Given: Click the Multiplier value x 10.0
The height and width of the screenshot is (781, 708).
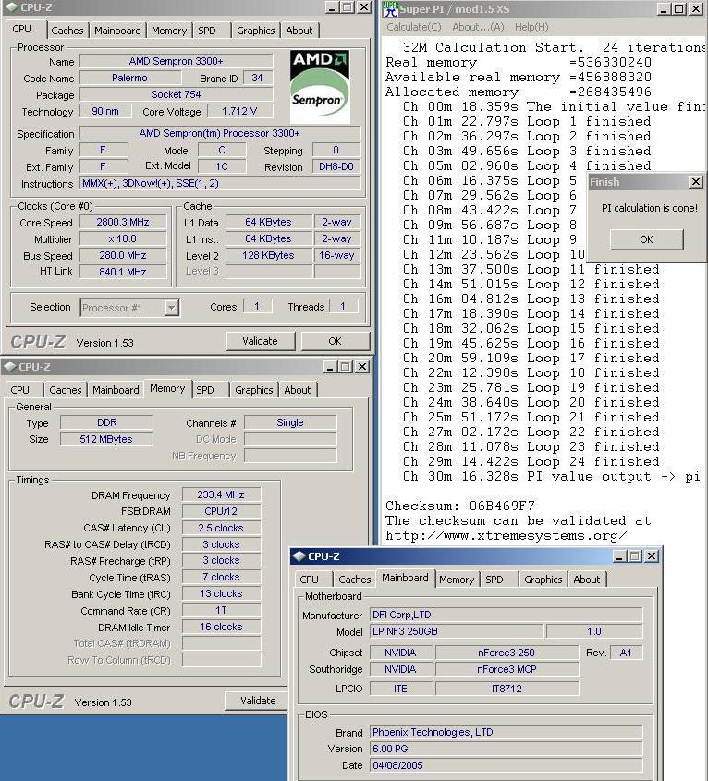Looking at the screenshot, I should tap(123, 238).
